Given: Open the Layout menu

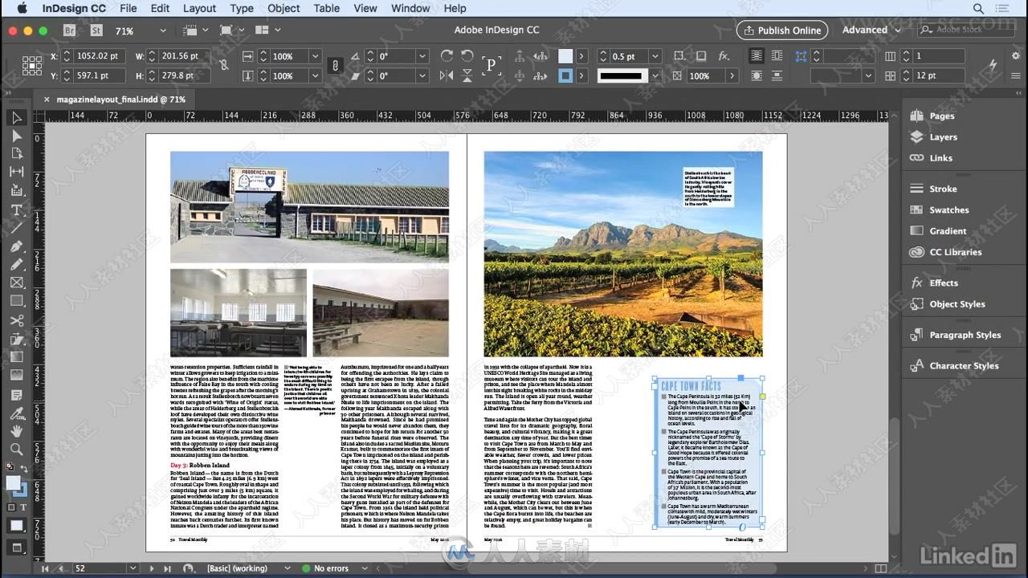Looking at the screenshot, I should click(199, 8).
